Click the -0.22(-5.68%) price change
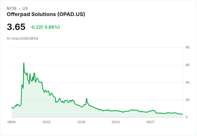 [x=45, y=27]
